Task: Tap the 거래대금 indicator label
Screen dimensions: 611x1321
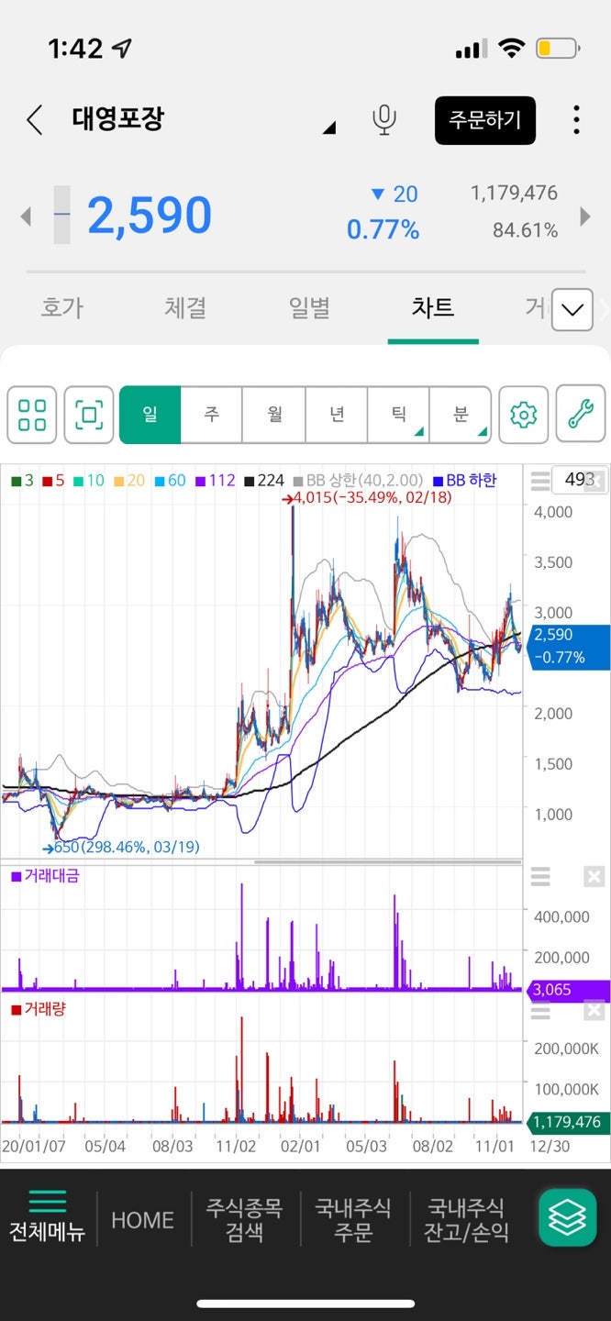Action: 45,876
